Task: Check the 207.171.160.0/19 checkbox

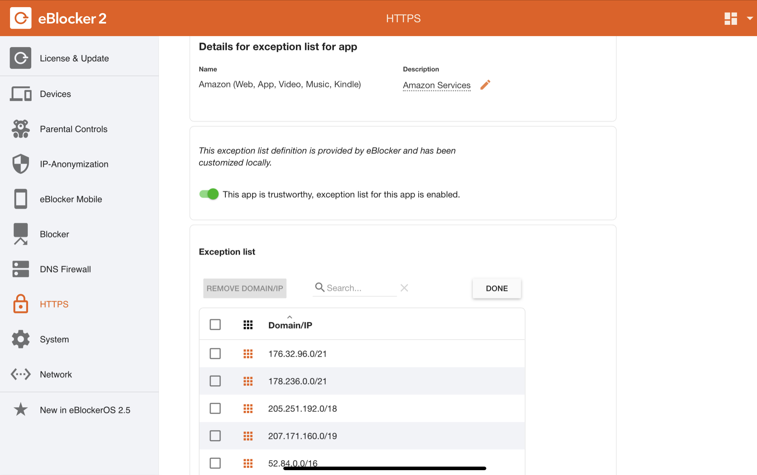Action: coord(215,436)
